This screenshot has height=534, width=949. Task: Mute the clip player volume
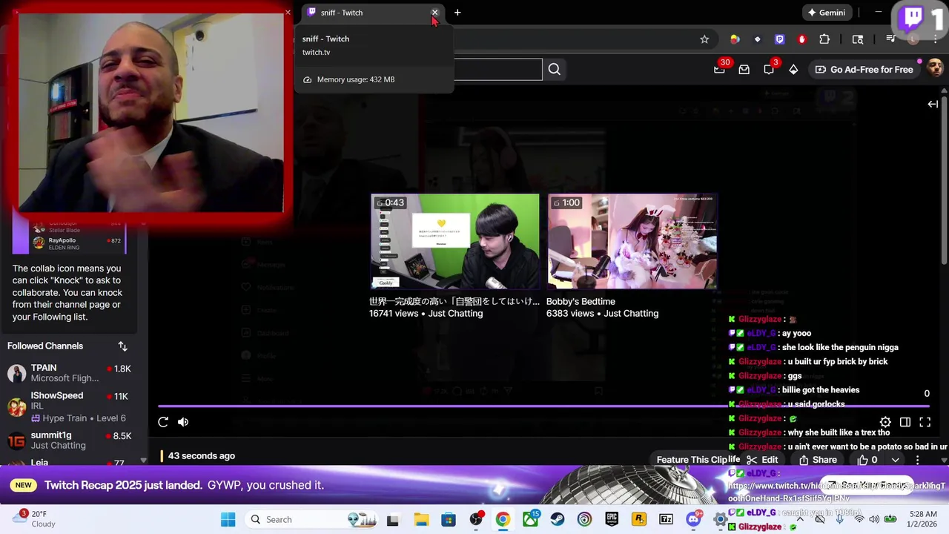pyautogui.click(x=183, y=422)
